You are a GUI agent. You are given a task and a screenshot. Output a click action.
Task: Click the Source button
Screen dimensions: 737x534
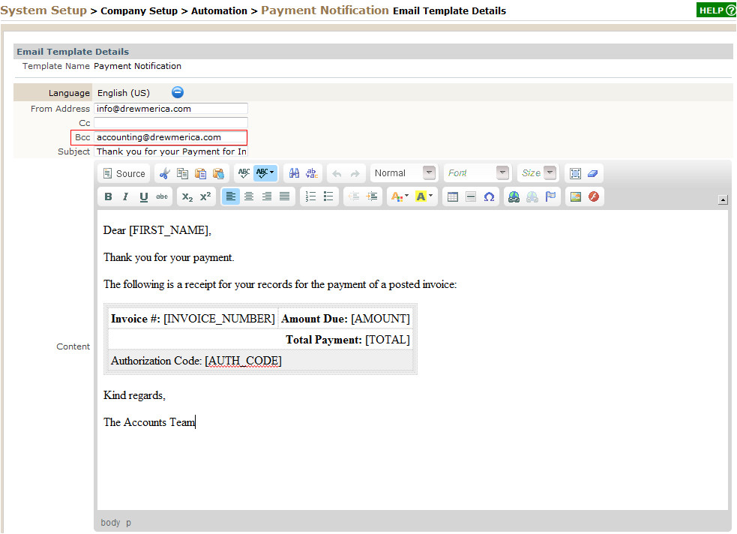pos(124,173)
